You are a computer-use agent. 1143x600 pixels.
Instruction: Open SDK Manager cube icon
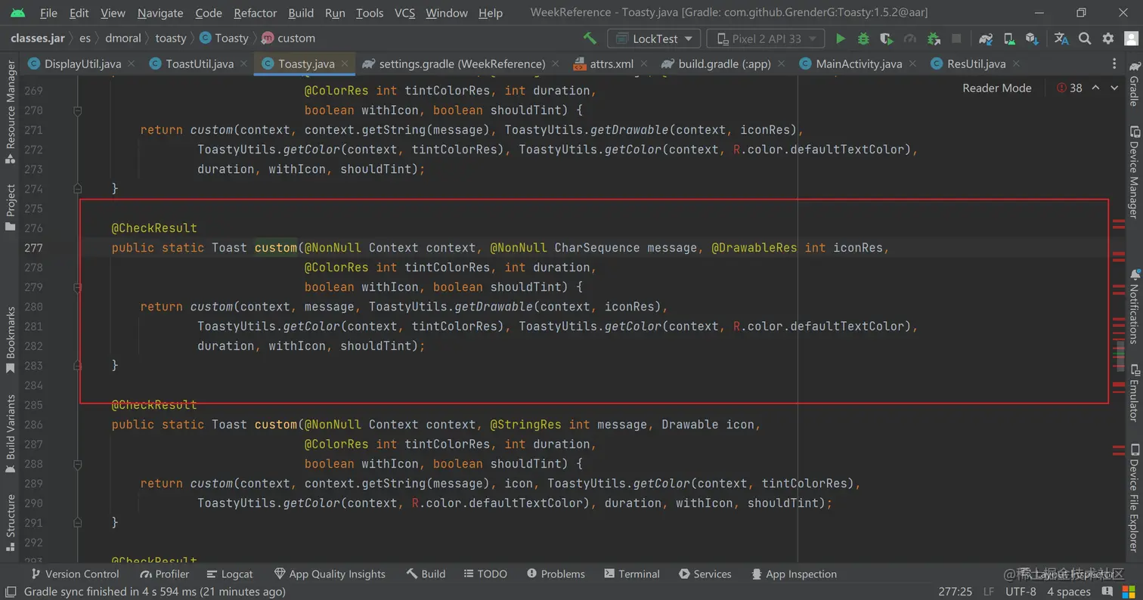[x=1032, y=39]
